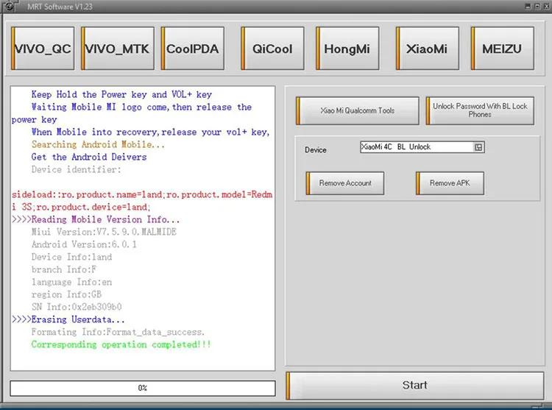
Task: Click 'Get the Android Deivers' log line
Action: tap(89, 157)
